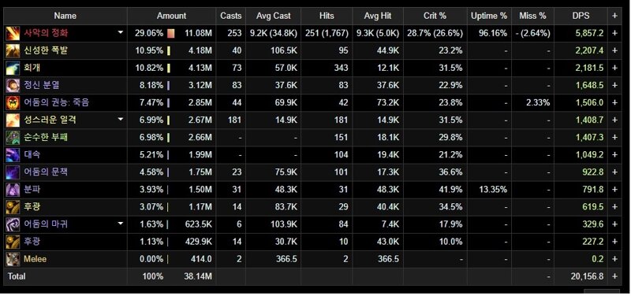
Task: Expand the 성스러운 일격 row dropdown arrow
Action: (121, 120)
